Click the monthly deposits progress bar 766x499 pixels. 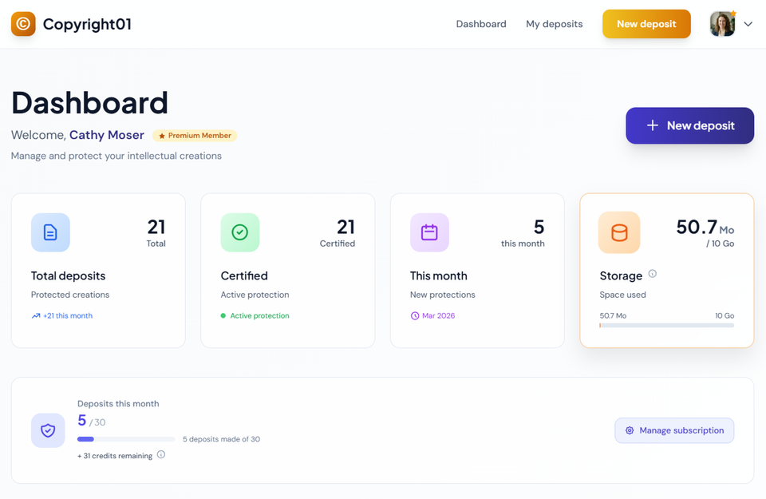click(x=125, y=439)
